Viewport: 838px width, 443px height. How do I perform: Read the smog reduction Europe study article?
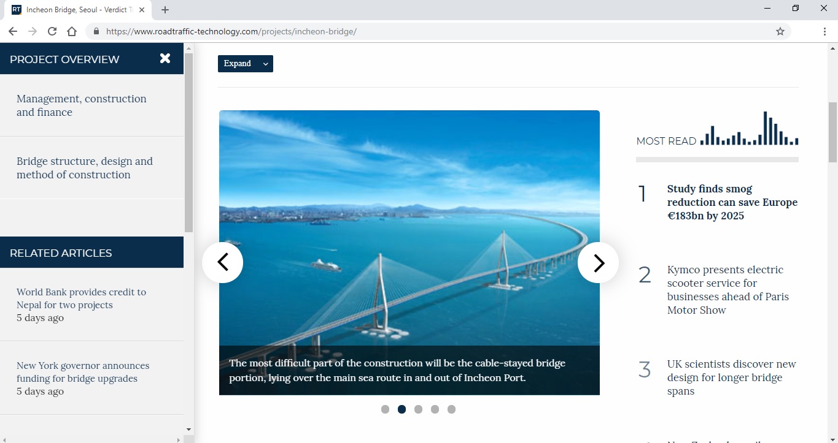click(x=732, y=202)
